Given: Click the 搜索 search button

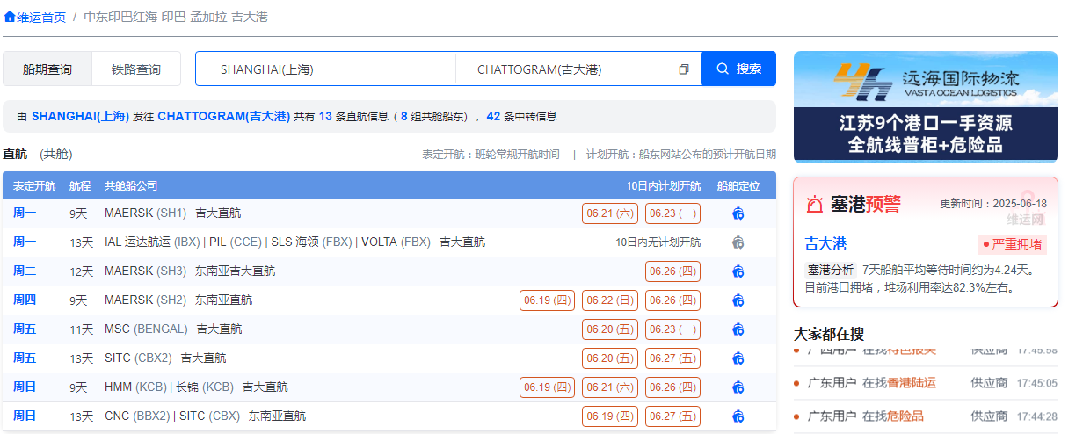Looking at the screenshot, I should [739, 69].
